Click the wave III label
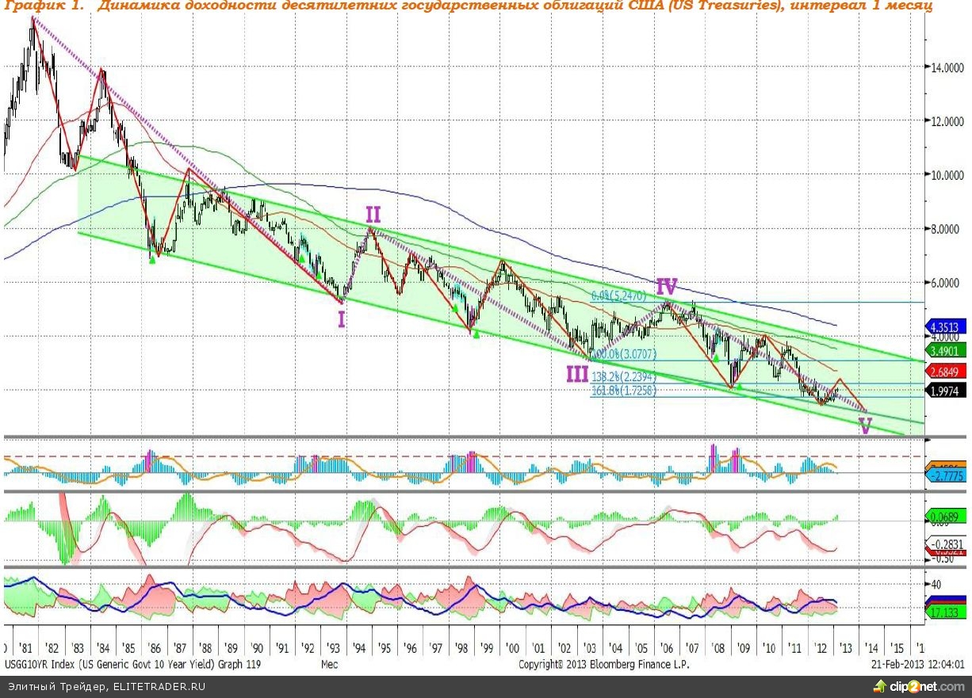This screenshot has height=698, width=972. click(577, 375)
